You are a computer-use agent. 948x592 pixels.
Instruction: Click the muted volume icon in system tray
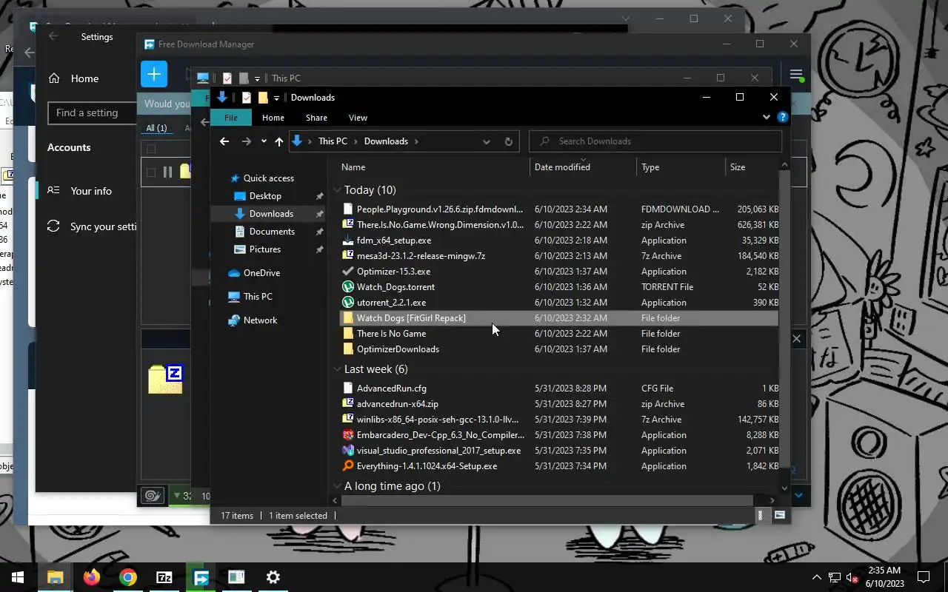tap(852, 577)
